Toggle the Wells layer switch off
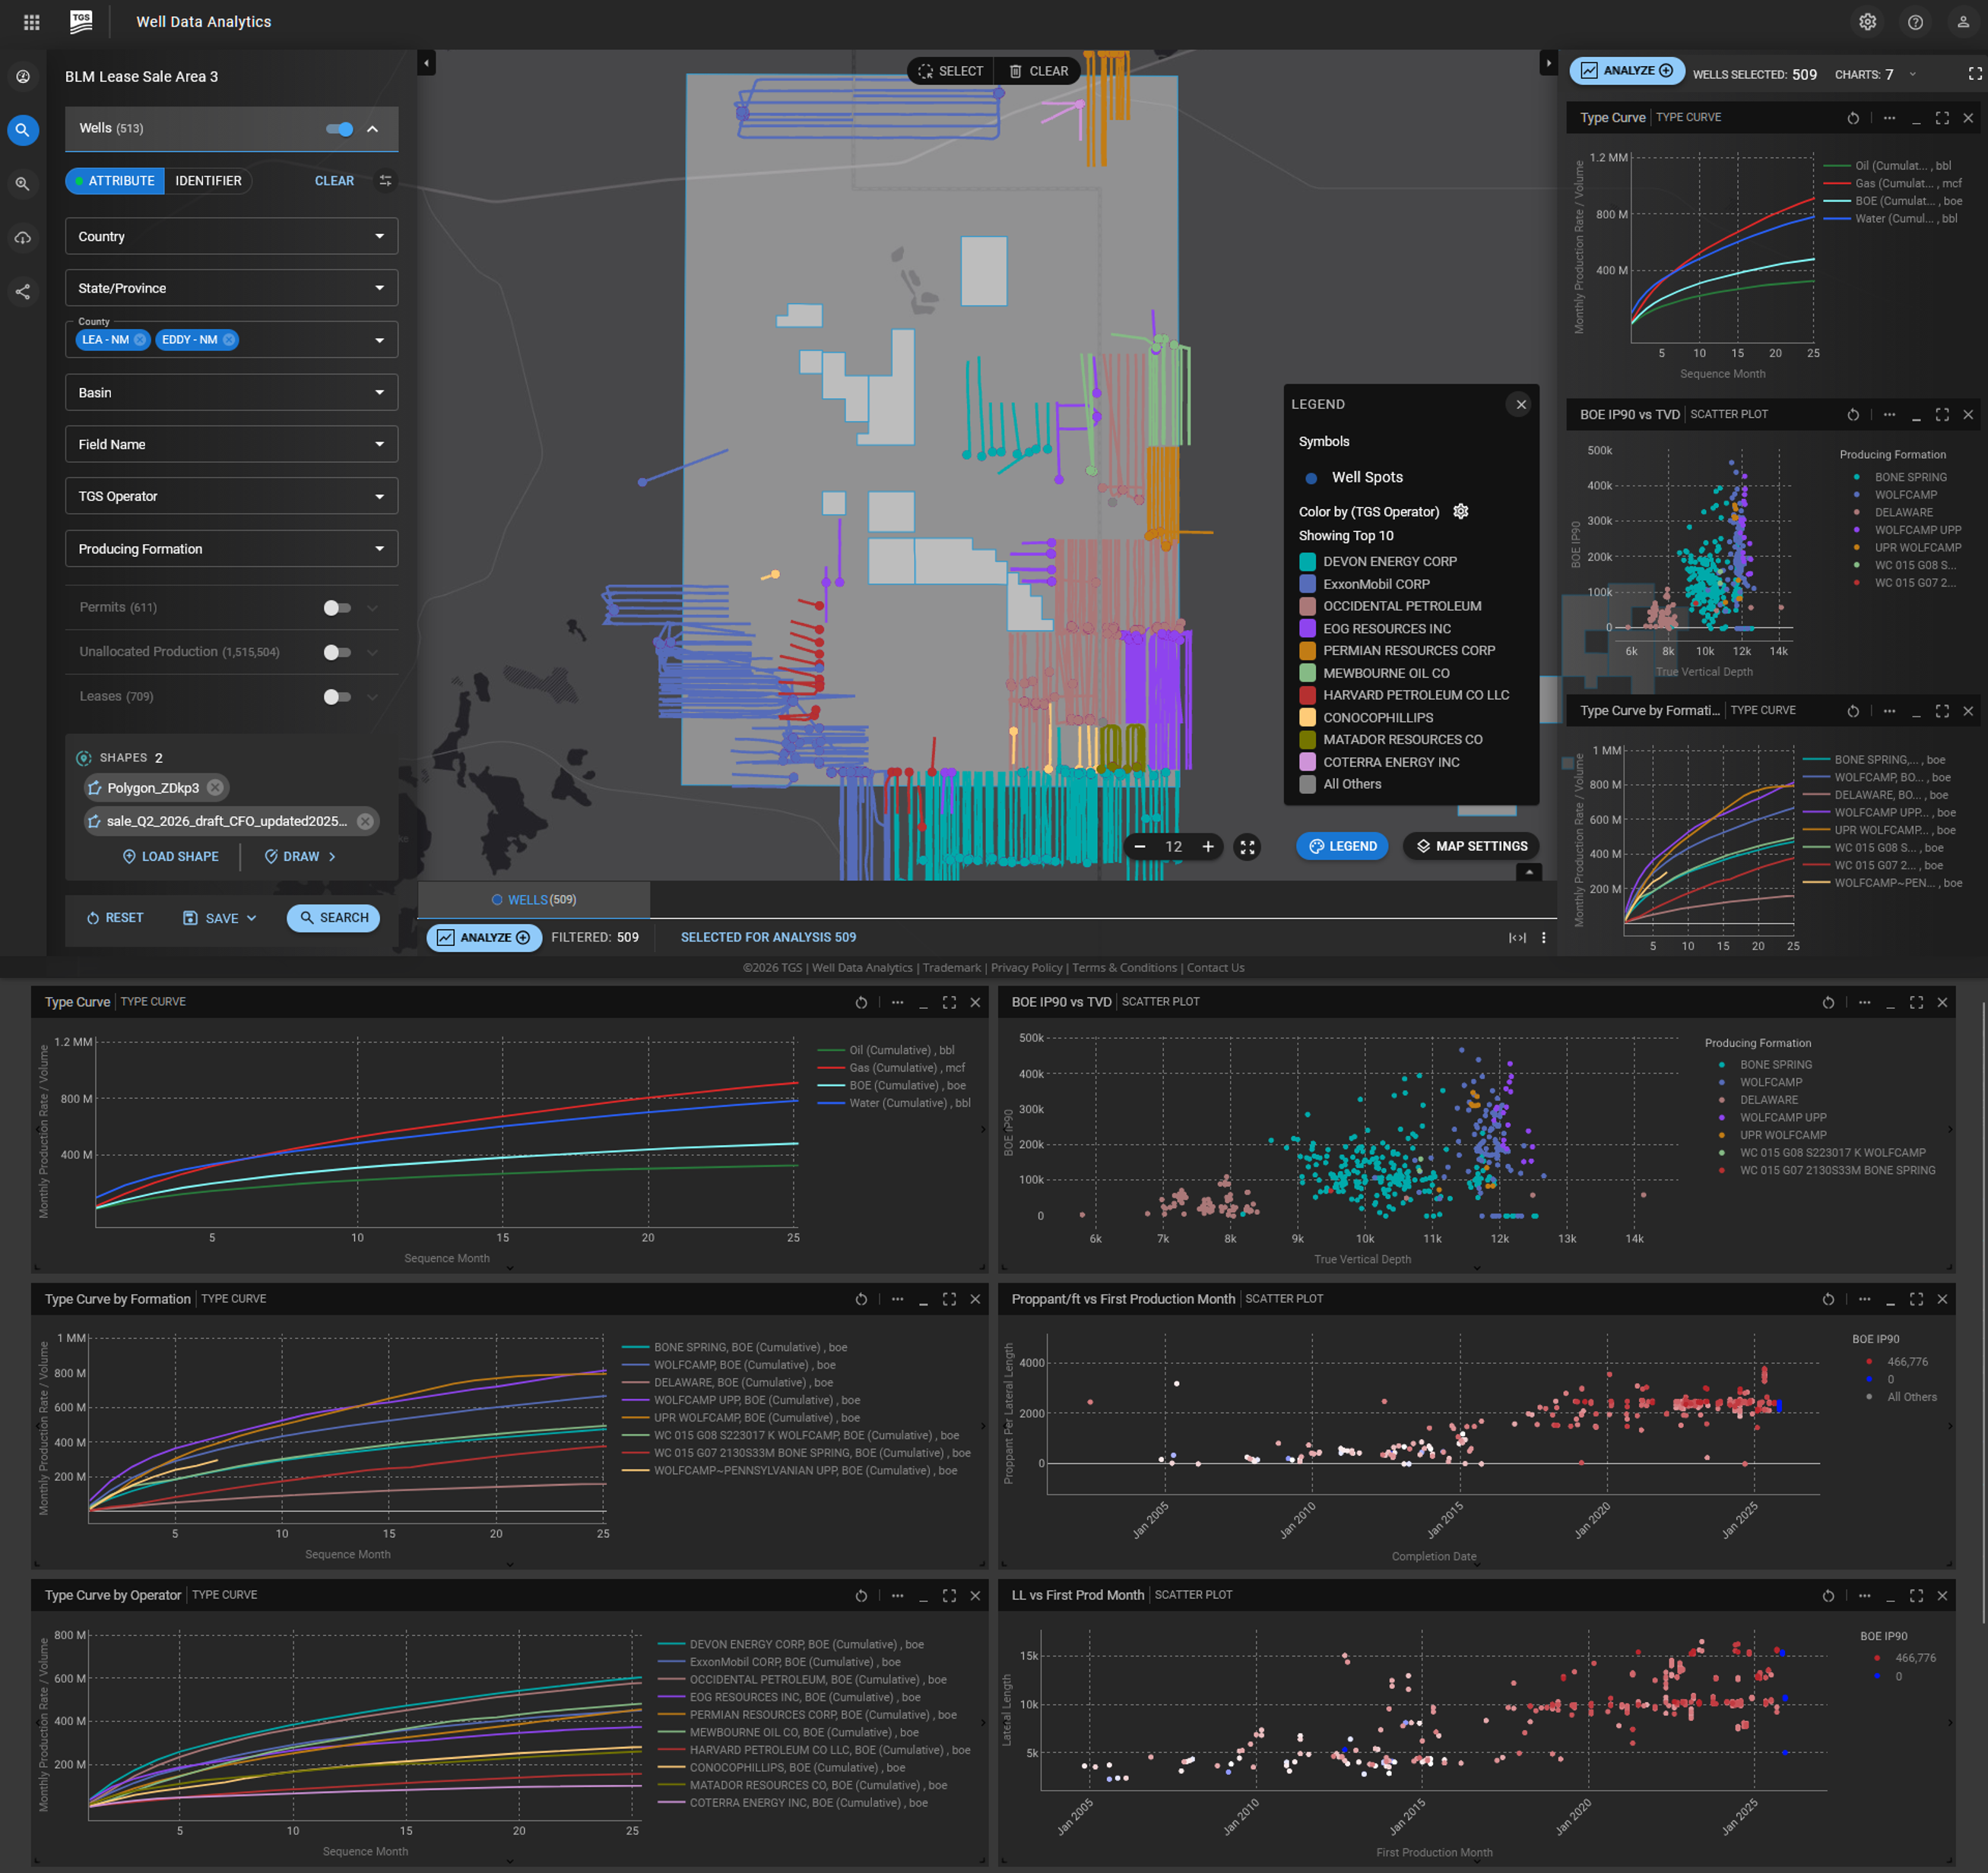This screenshot has height=1873, width=1988. [339, 129]
